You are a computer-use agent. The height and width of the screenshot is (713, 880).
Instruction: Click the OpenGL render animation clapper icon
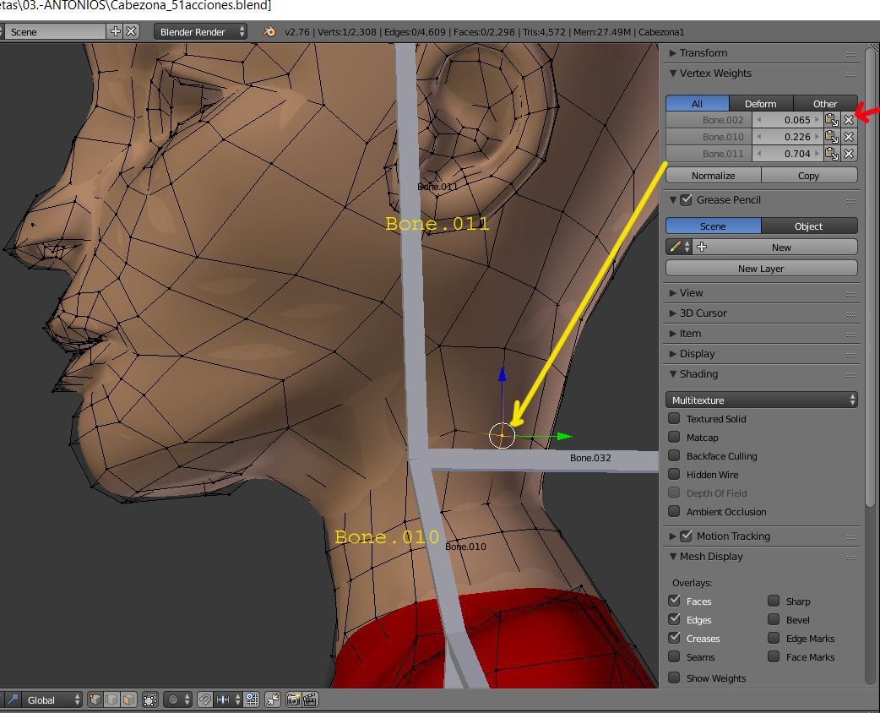tap(309, 699)
